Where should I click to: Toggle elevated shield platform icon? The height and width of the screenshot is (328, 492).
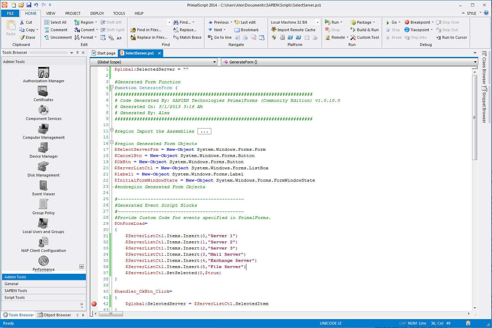coord(274,37)
